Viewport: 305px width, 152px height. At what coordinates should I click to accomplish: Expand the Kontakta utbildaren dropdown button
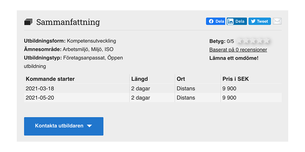click(64, 126)
